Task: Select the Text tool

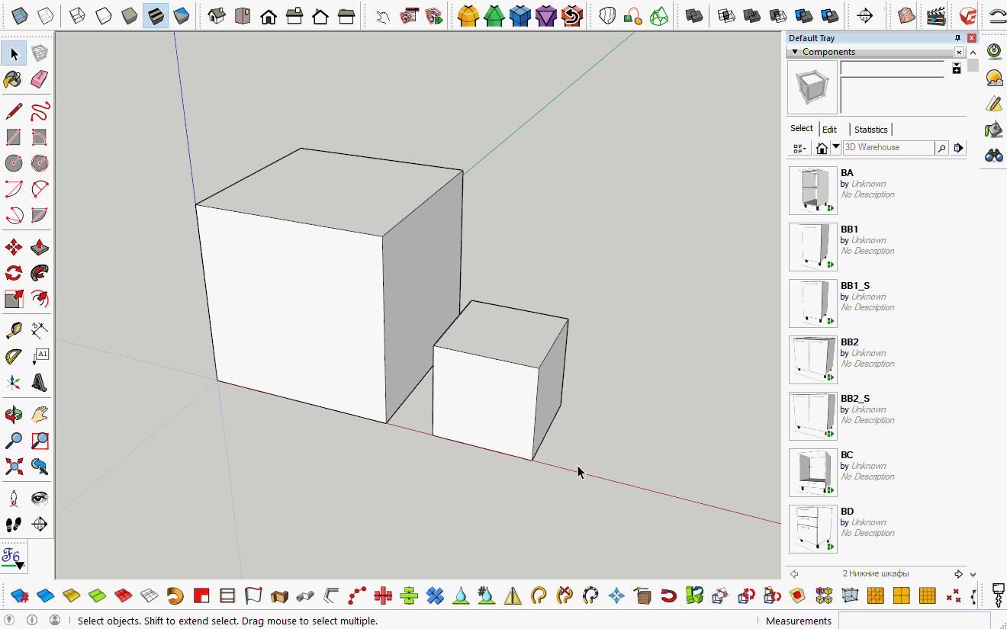Action: tap(39, 355)
